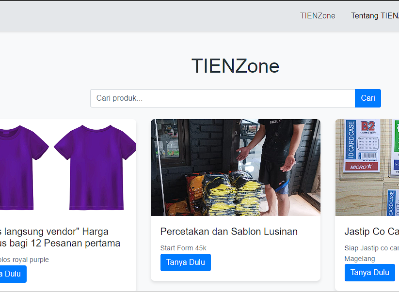Click the right purple t-shirt image

click(x=95, y=167)
